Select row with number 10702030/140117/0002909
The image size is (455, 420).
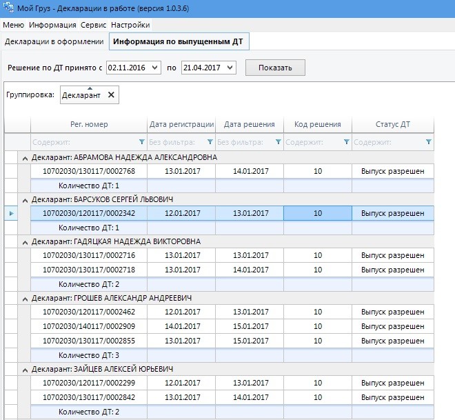(x=89, y=326)
